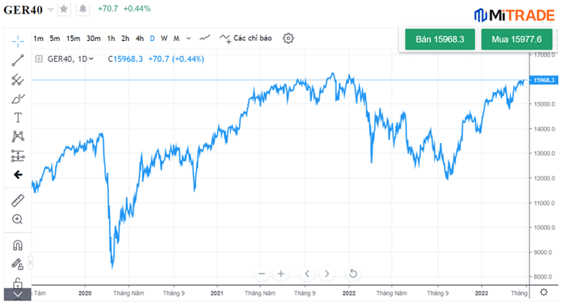The image size is (562, 304).
Task: Switch to the 15m timeframe
Action: click(73, 38)
